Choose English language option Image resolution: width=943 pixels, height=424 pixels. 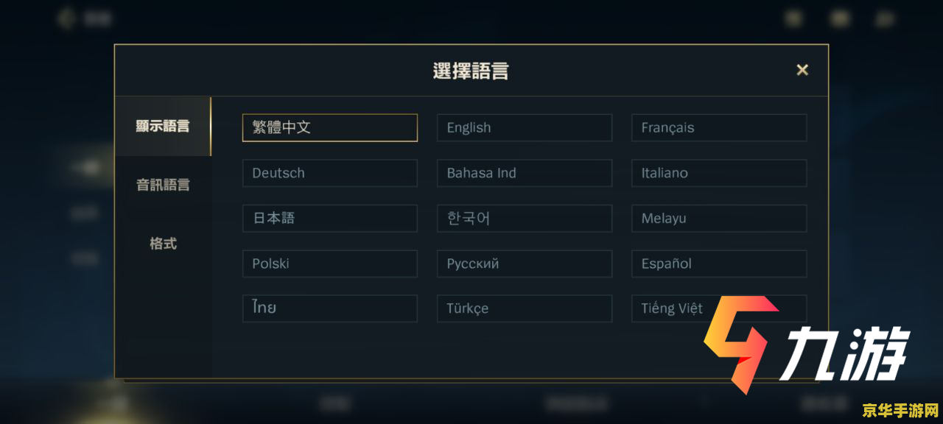[524, 127]
